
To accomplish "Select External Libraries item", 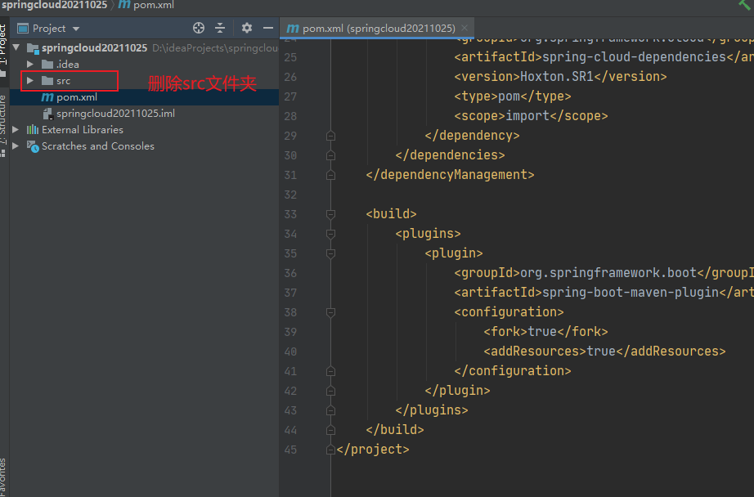I will point(83,130).
